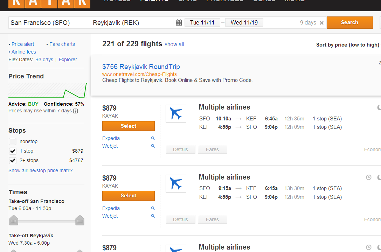Click the Expedia magnifier icon in first result
Image resolution: width=381 pixels, height=252 pixels.
[x=153, y=138]
